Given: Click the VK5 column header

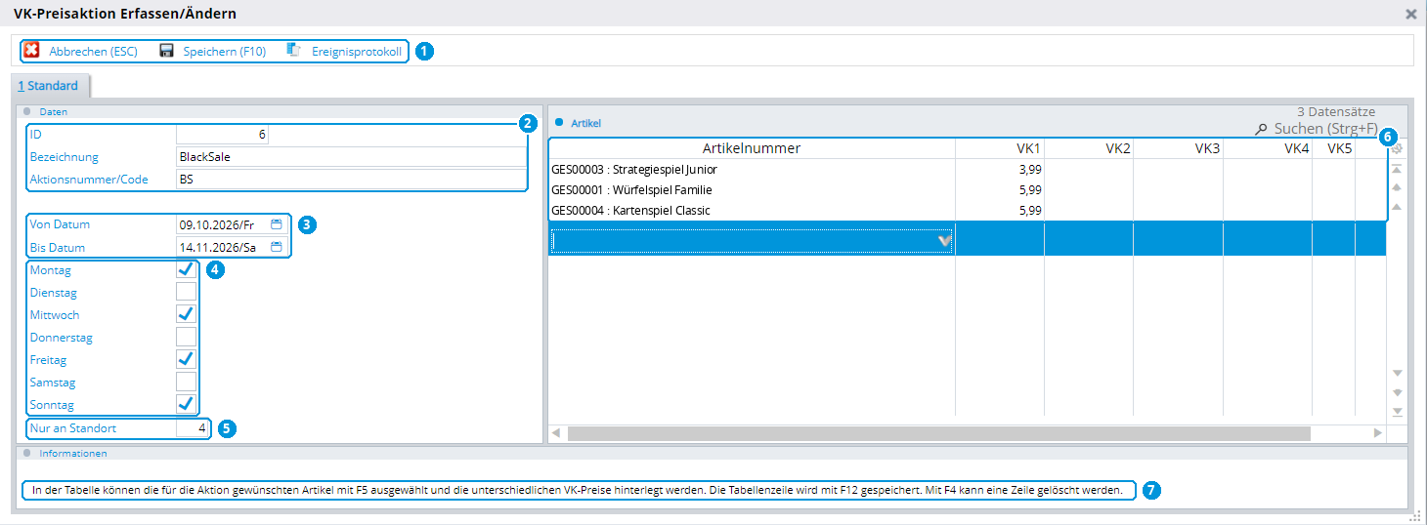Looking at the screenshot, I should point(1333,148).
